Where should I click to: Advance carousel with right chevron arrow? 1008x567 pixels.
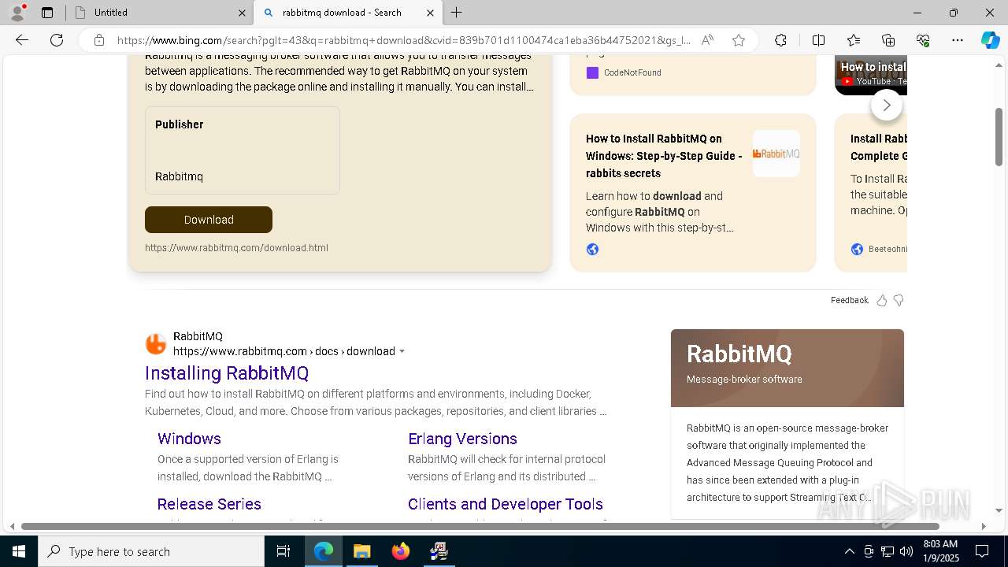coord(887,105)
